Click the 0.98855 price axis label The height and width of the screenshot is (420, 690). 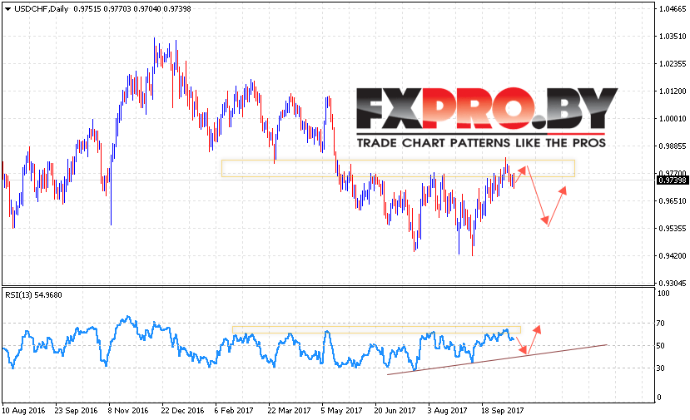(x=672, y=146)
